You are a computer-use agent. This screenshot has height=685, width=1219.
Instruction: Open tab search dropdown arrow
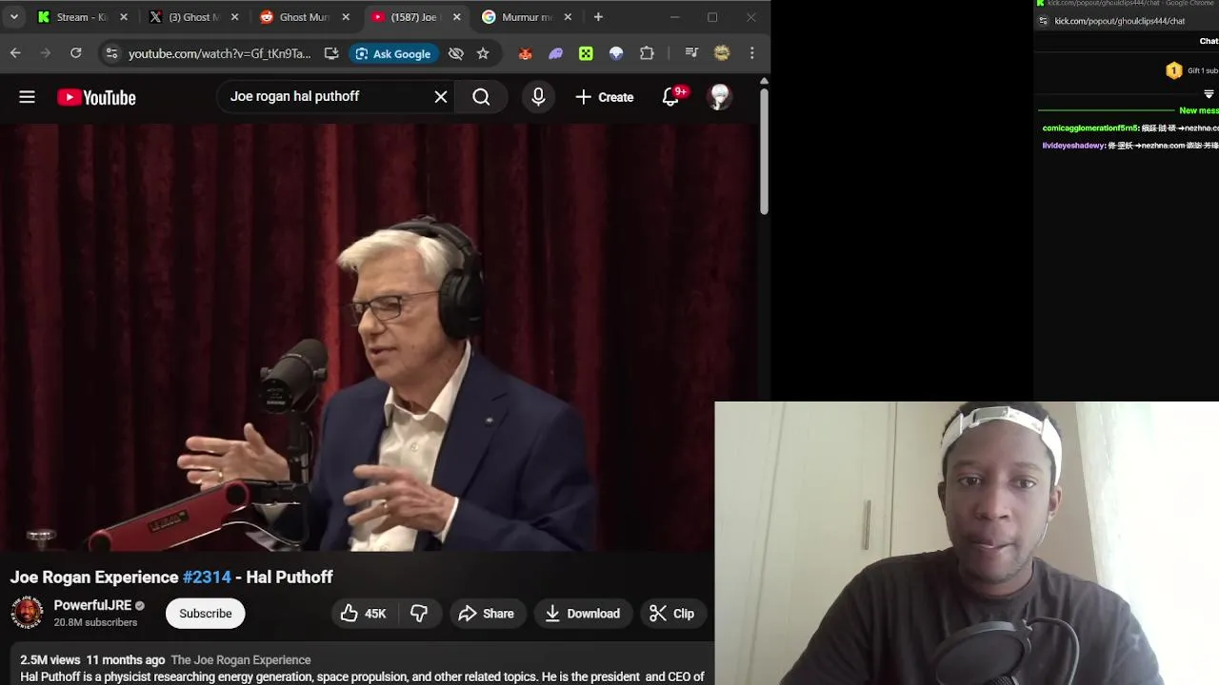[x=13, y=17]
